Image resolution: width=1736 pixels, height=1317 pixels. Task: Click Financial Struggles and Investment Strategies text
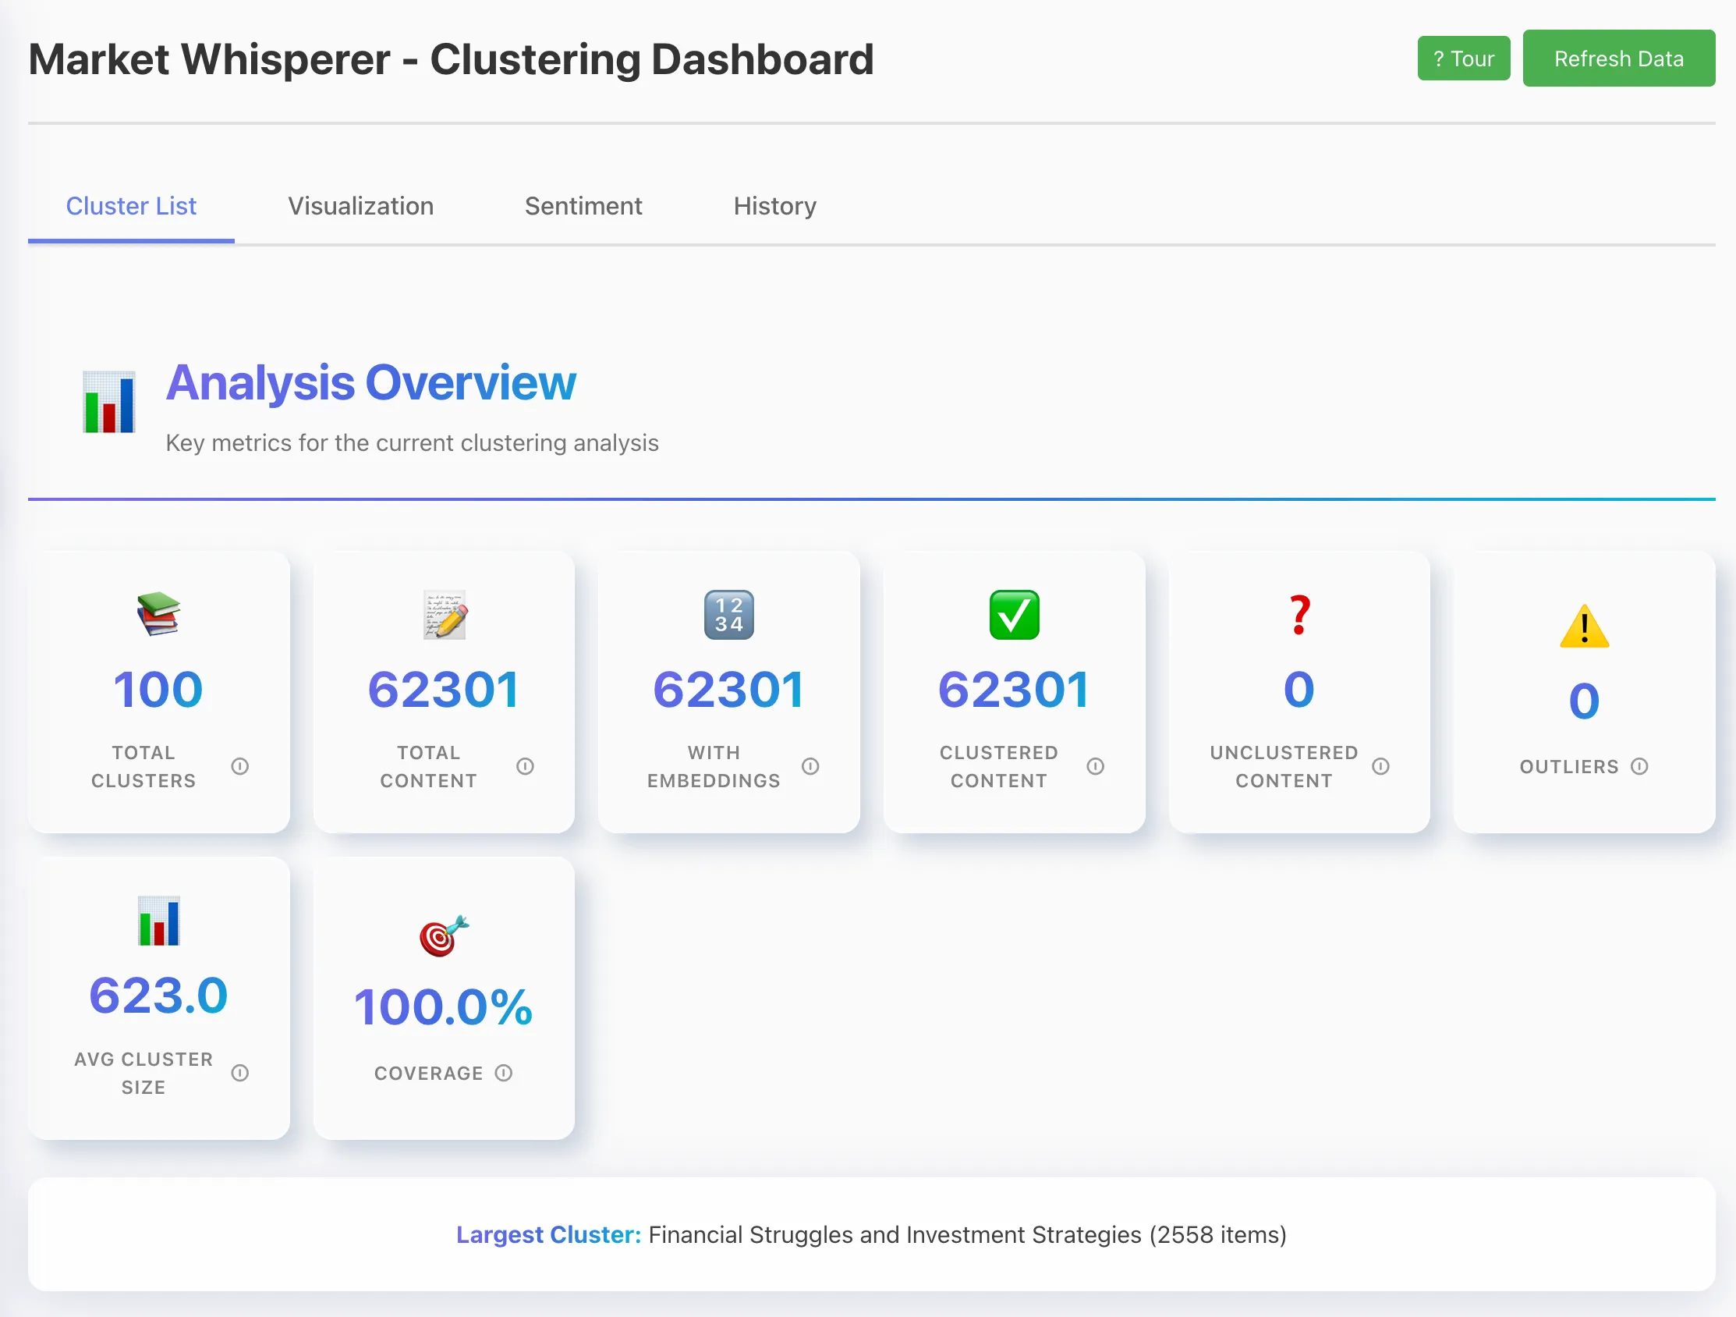coord(895,1234)
